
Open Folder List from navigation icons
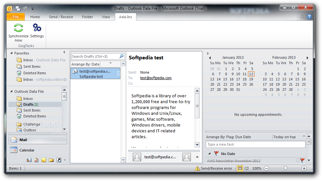pos(51,160)
